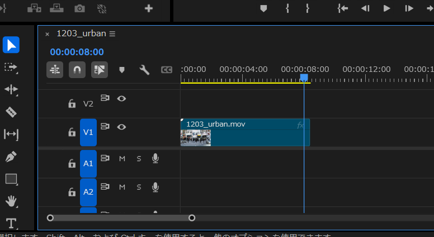Toggle Snap in Timeline magnet button
Viewport: 434px width, 237px height.
[77, 70]
